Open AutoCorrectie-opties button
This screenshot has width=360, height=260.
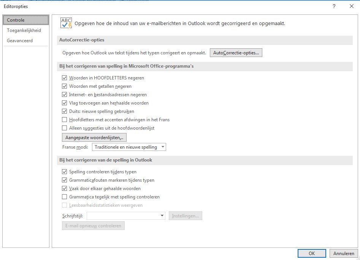click(236, 53)
